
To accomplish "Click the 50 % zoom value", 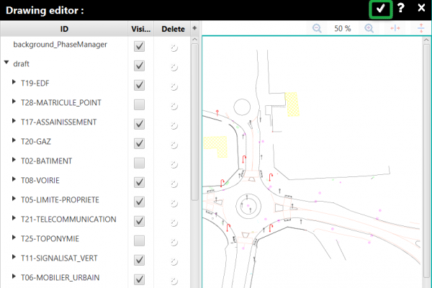I will click(343, 28).
